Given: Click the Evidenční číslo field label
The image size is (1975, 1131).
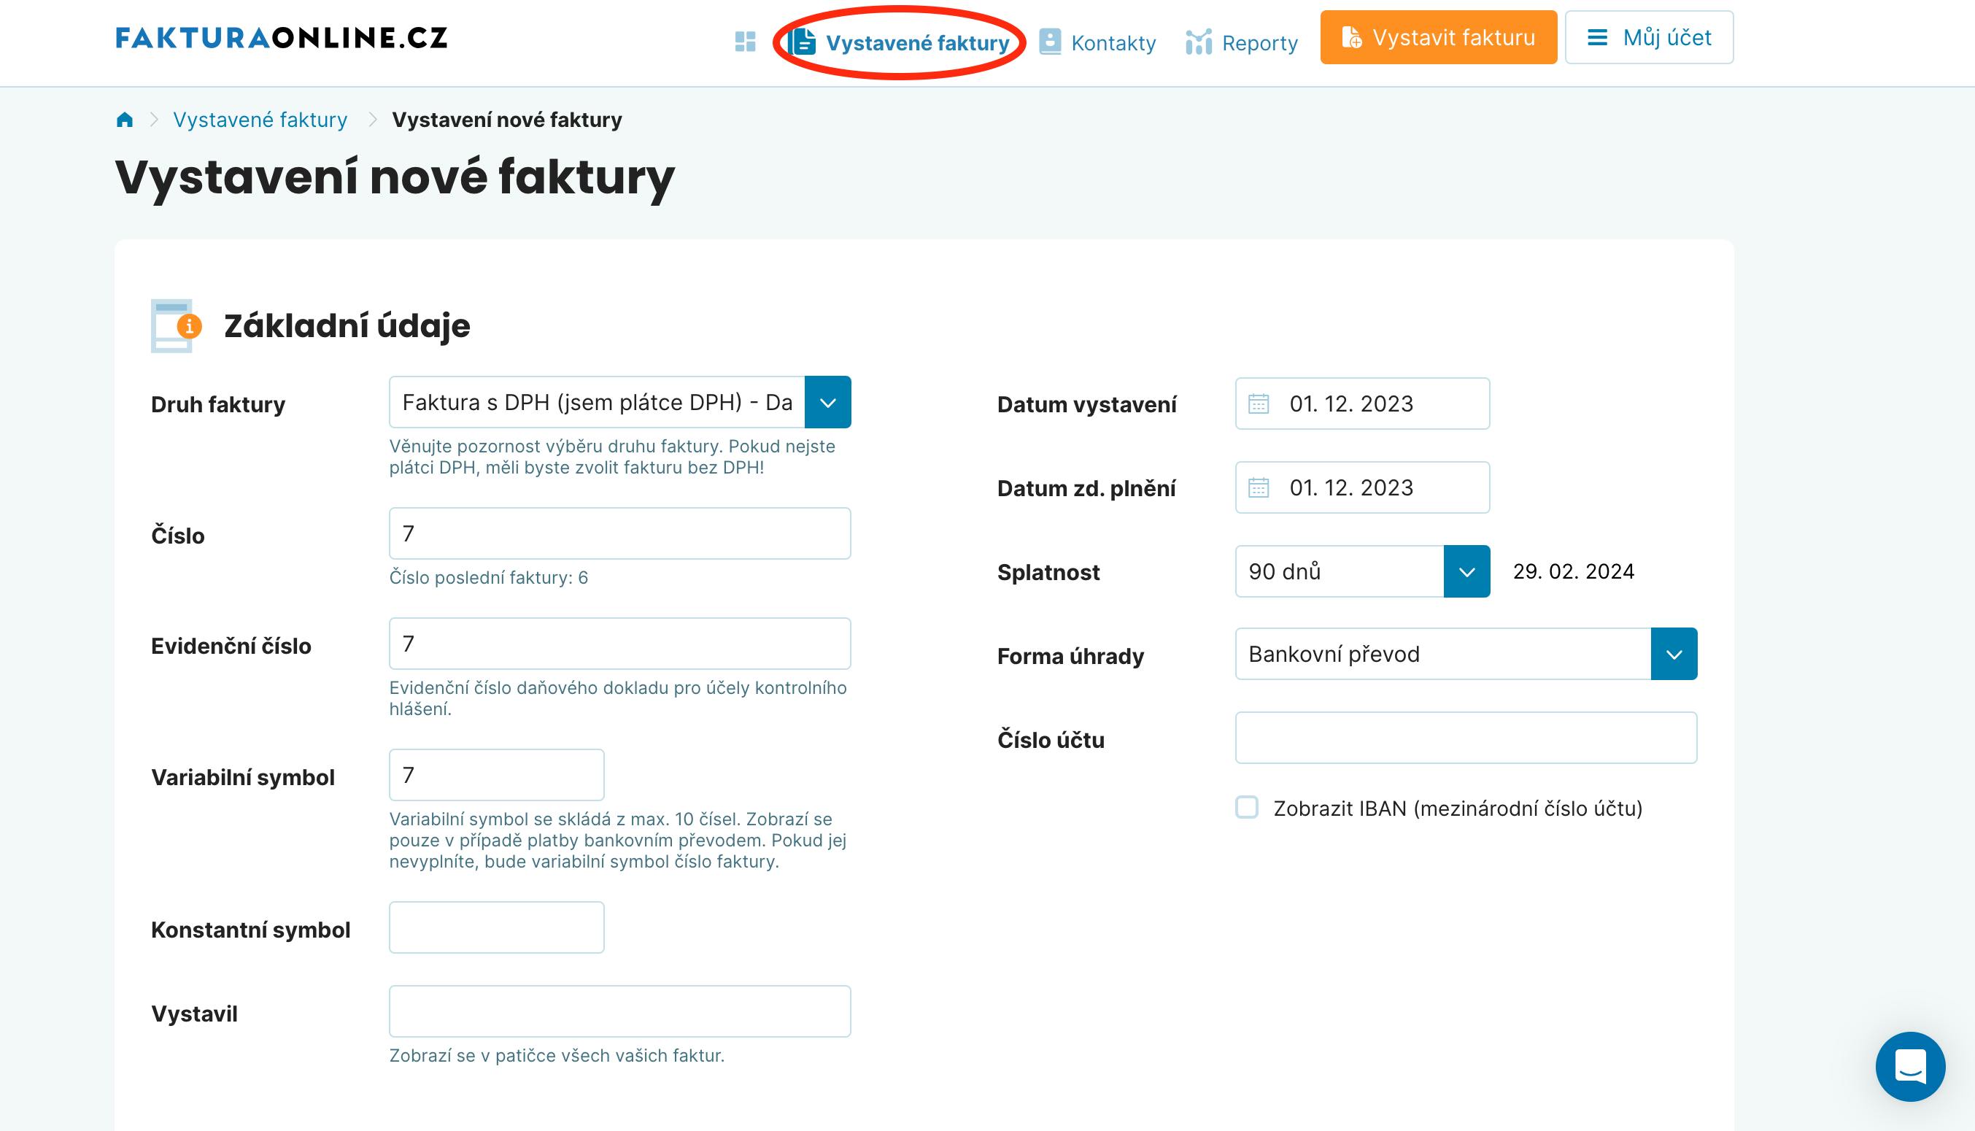Looking at the screenshot, I should tap(231, 646).
